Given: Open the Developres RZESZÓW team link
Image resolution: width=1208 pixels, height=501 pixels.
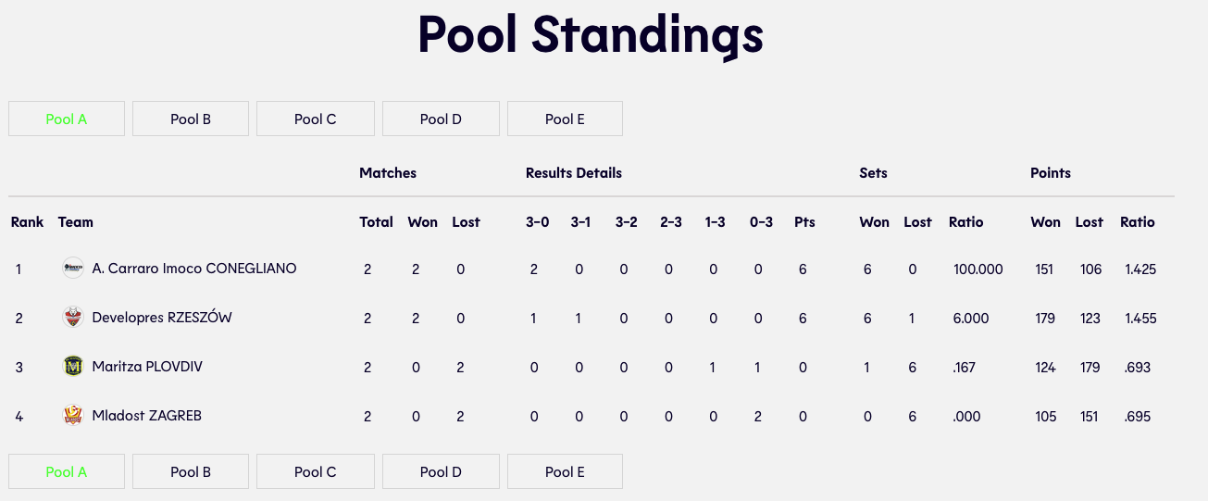Looking at the screenshot, I should coord(162,318).
